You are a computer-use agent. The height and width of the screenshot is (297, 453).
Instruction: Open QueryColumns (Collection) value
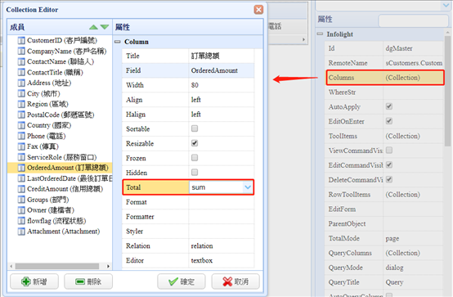click(x=403, y=253)
